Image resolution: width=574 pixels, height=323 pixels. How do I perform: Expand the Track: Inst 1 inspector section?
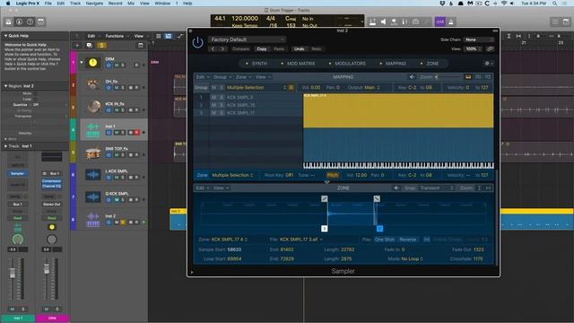(5, 146)
